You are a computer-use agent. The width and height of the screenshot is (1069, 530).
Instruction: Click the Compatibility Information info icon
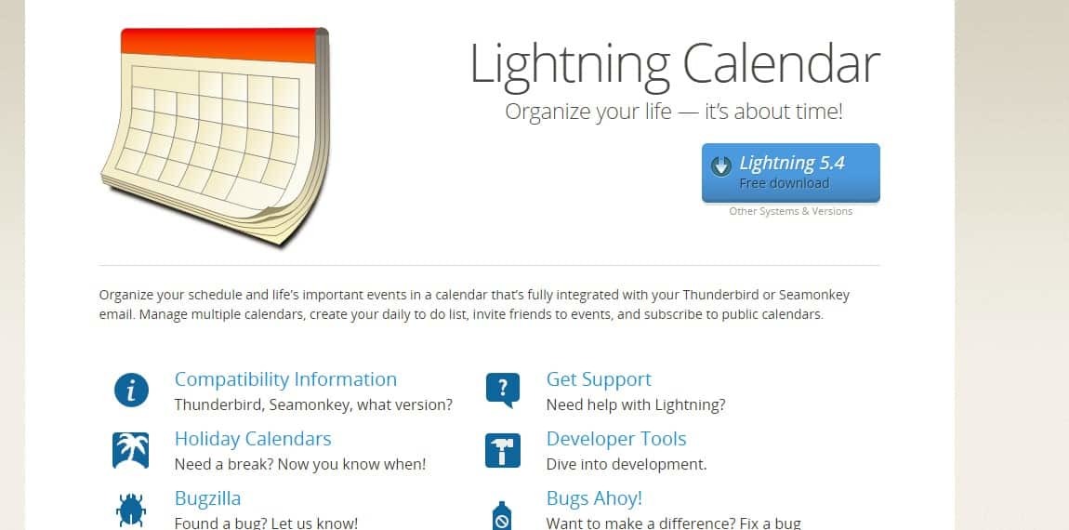click(131, 391)
